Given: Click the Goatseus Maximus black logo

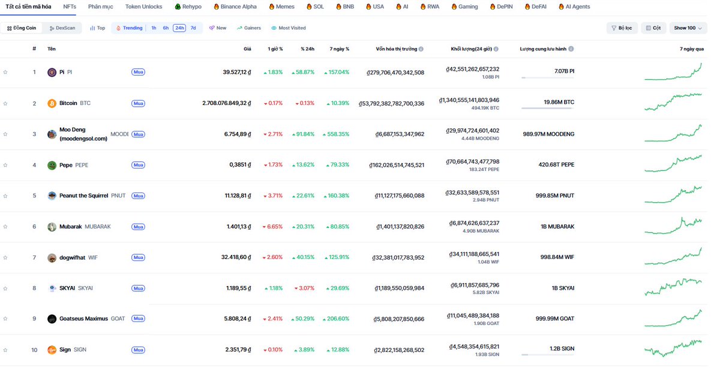Looking at the screenshot, I should [52, 319].
